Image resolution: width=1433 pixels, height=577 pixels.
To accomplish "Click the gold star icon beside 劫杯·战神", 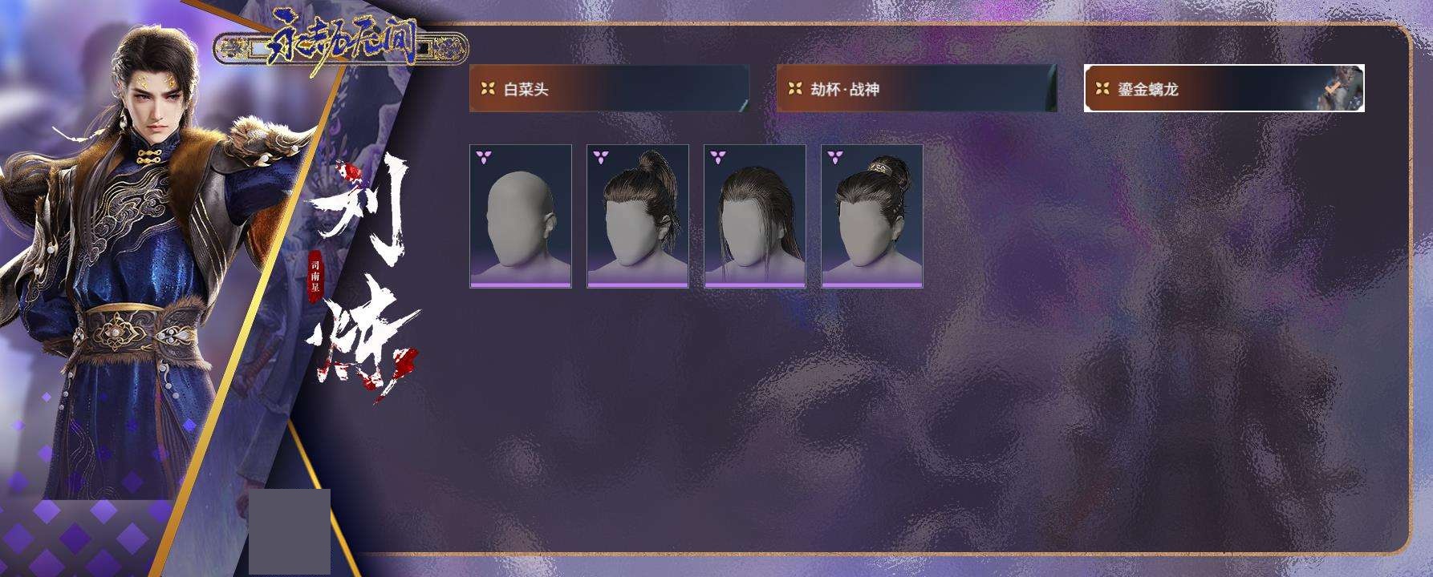I will pos(795,88).
